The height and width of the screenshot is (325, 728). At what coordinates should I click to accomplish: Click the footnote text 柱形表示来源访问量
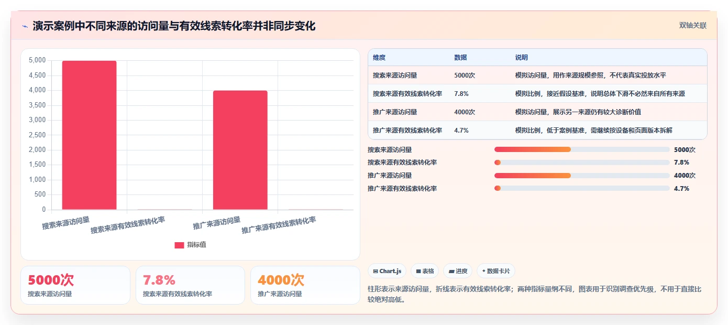point(400,289)
